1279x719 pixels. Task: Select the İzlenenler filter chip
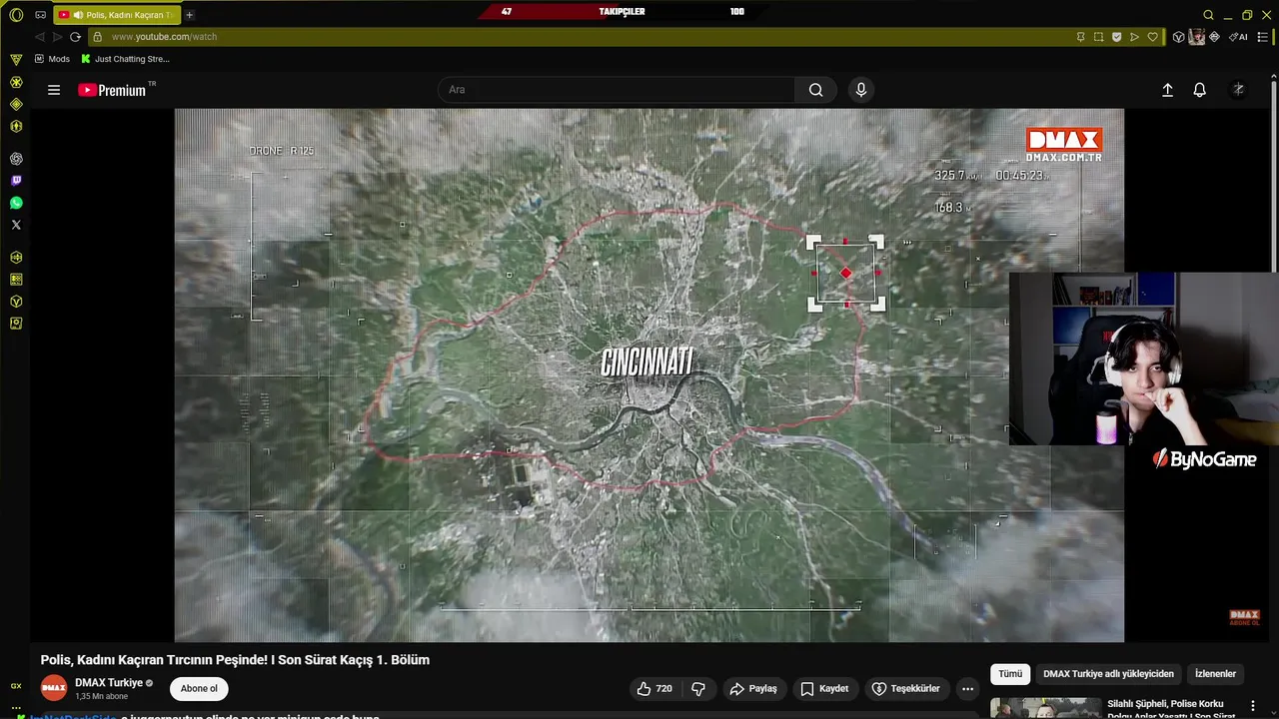pyautogui.click(x=1216, y=674)
